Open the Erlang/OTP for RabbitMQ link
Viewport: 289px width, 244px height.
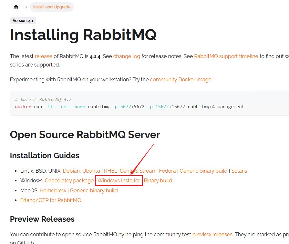pos(51,200)
